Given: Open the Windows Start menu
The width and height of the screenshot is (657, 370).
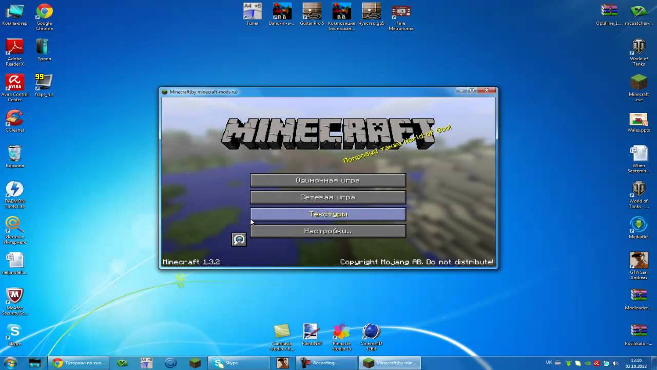Looking at the screenshot, I should (10, 363).
